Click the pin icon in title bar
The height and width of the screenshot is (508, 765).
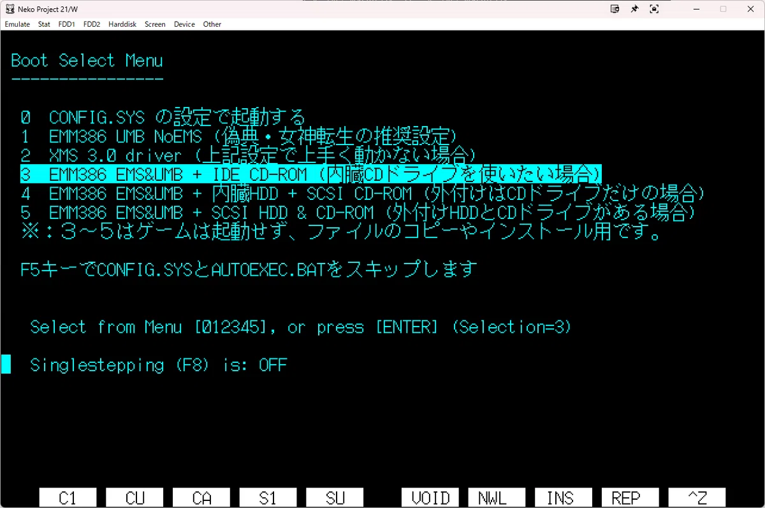(634, 9)
